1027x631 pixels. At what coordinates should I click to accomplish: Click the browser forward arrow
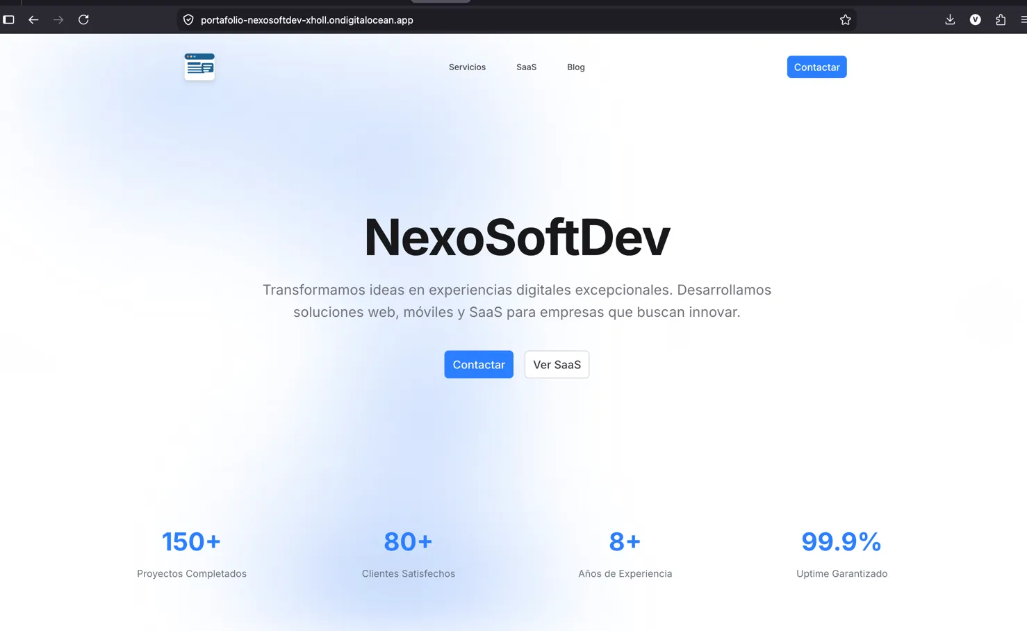[x=58, y=19]
